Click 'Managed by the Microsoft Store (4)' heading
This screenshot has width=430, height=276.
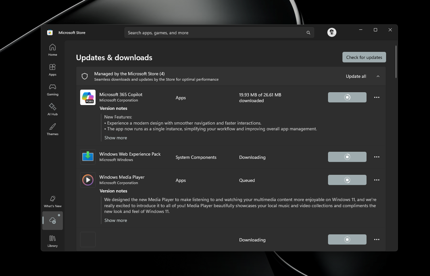click(129, 74)
